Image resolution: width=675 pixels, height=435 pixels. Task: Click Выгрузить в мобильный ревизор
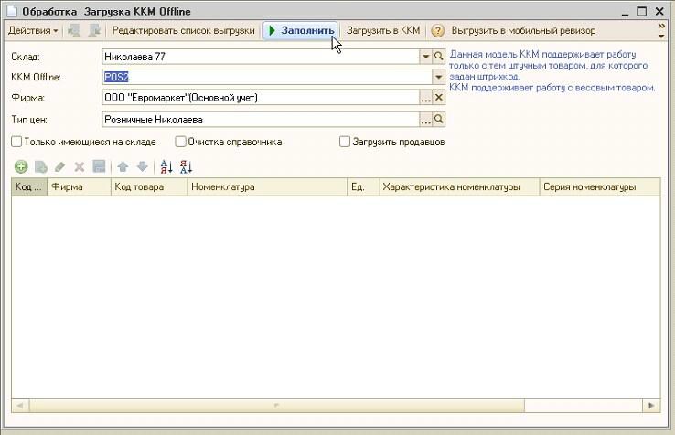coord(523,30)
